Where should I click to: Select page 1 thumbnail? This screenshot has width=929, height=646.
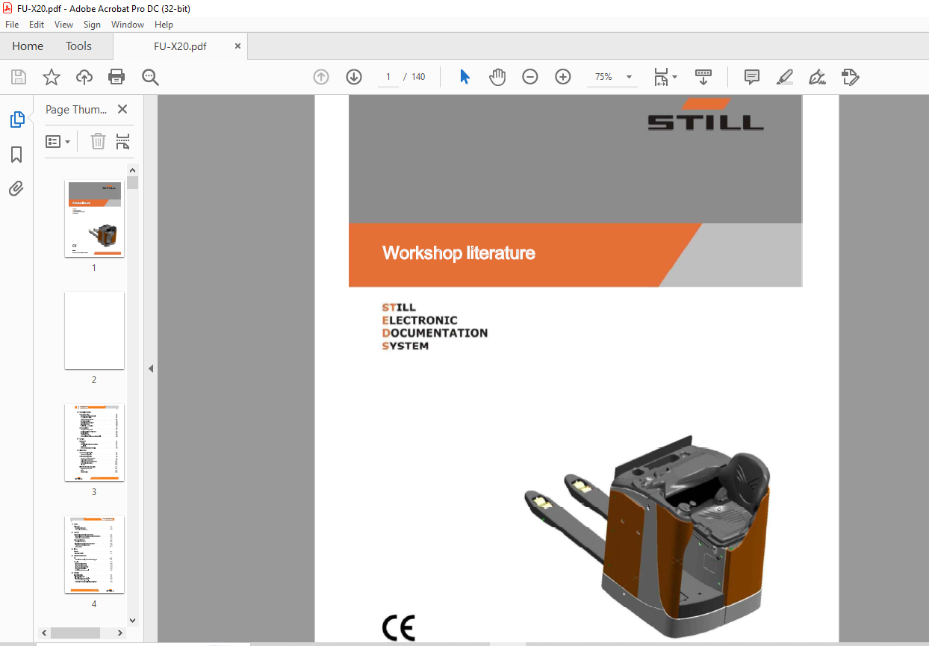[94, 219]
